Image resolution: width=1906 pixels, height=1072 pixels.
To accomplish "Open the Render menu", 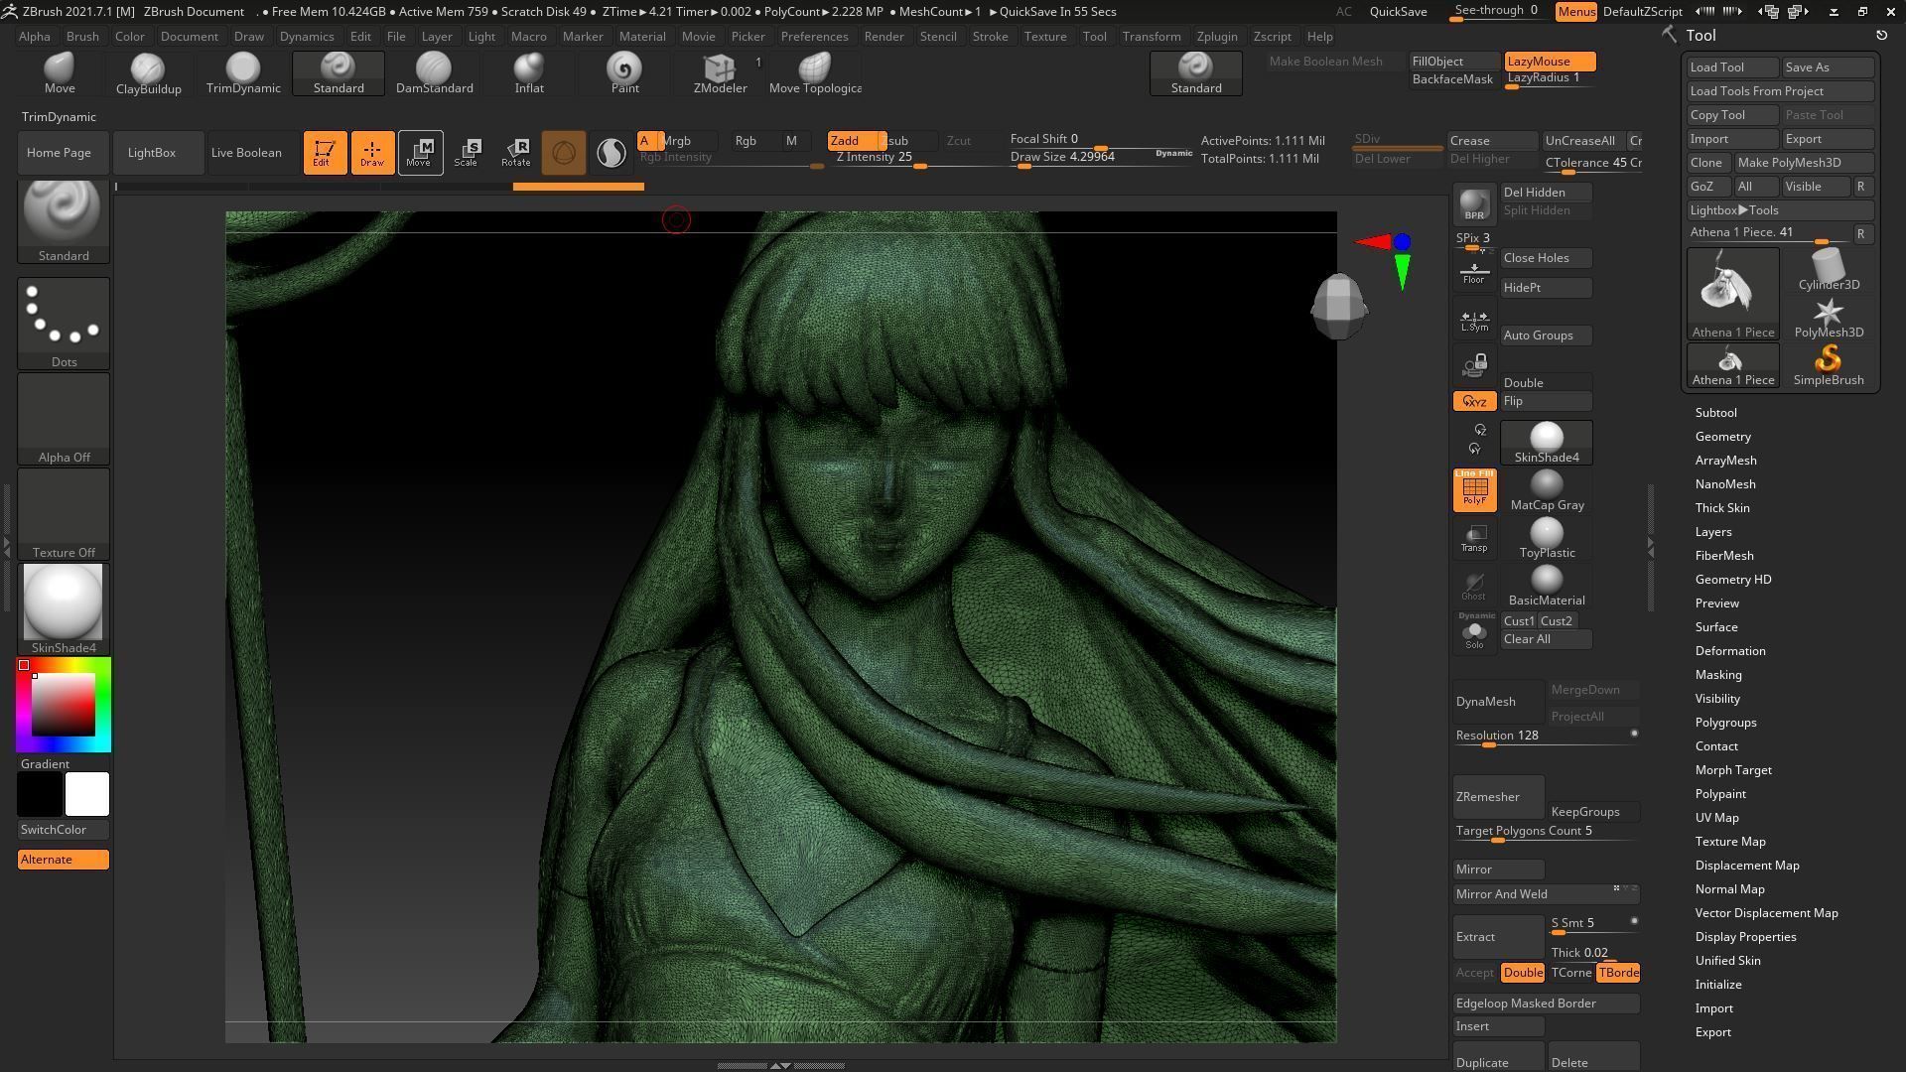I will [884, 37].
